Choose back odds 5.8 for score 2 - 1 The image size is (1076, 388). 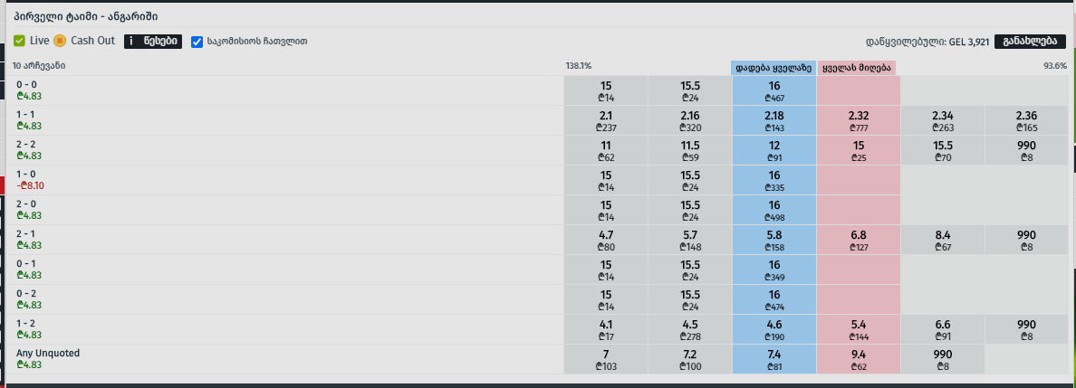point(773,240)
